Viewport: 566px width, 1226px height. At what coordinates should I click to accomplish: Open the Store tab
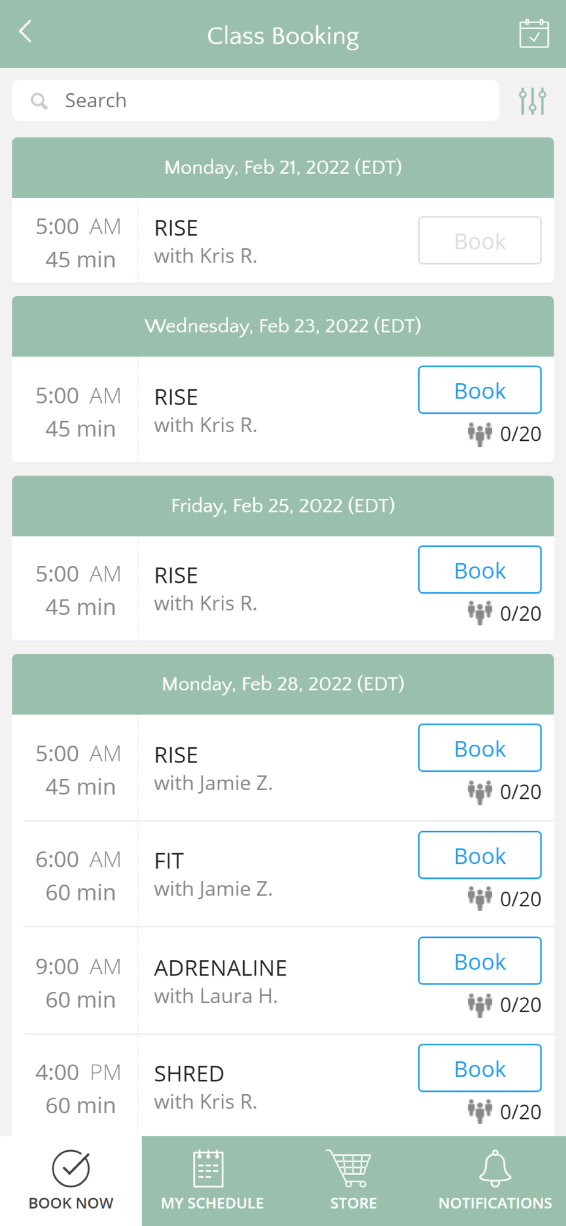353,1181
